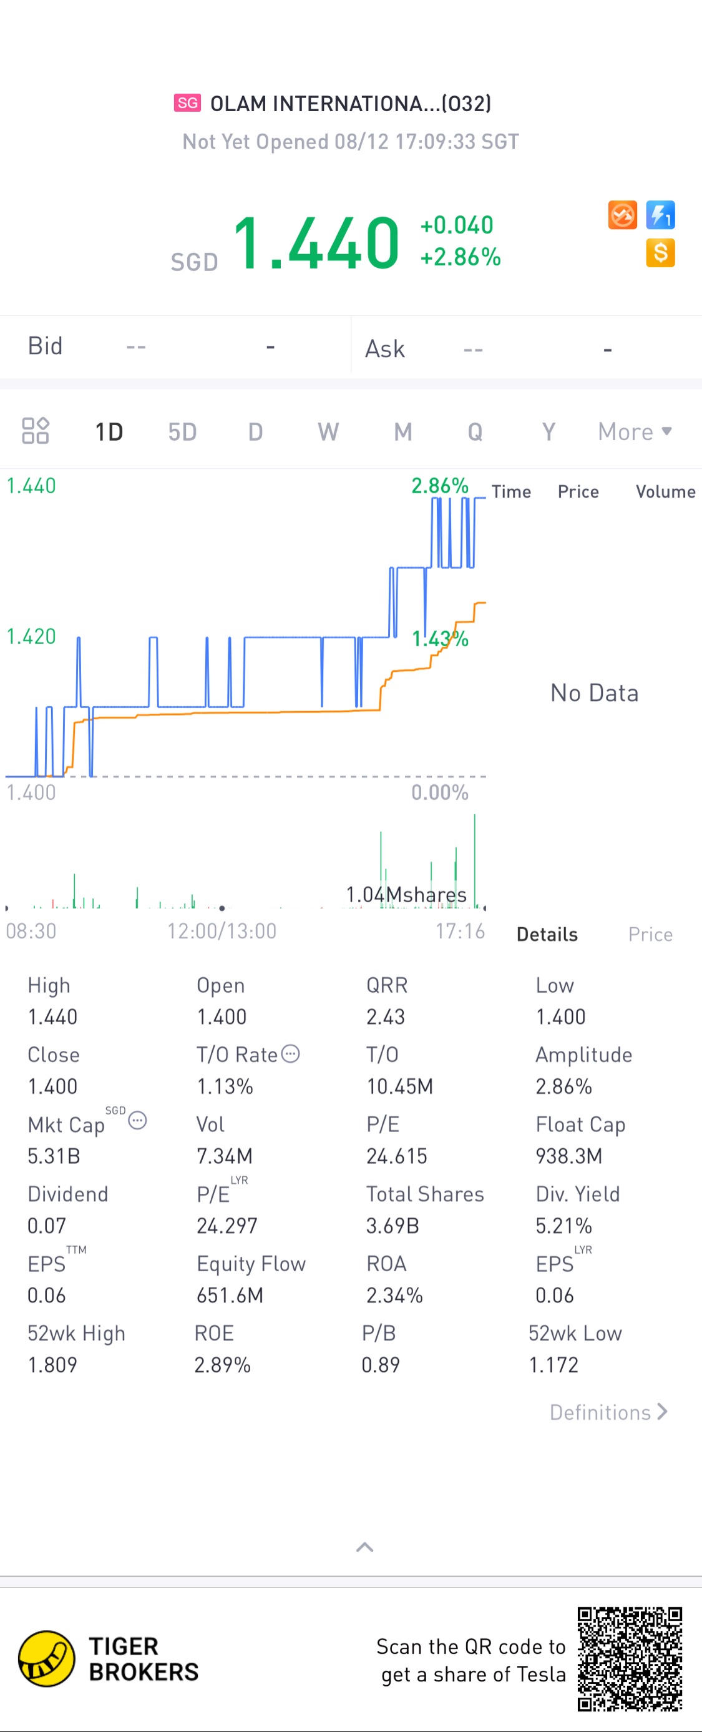Tap the Dividend value 0.07
Image resolution: width=702 pixels, height=1732 pixels.
tap(46, 1226)
